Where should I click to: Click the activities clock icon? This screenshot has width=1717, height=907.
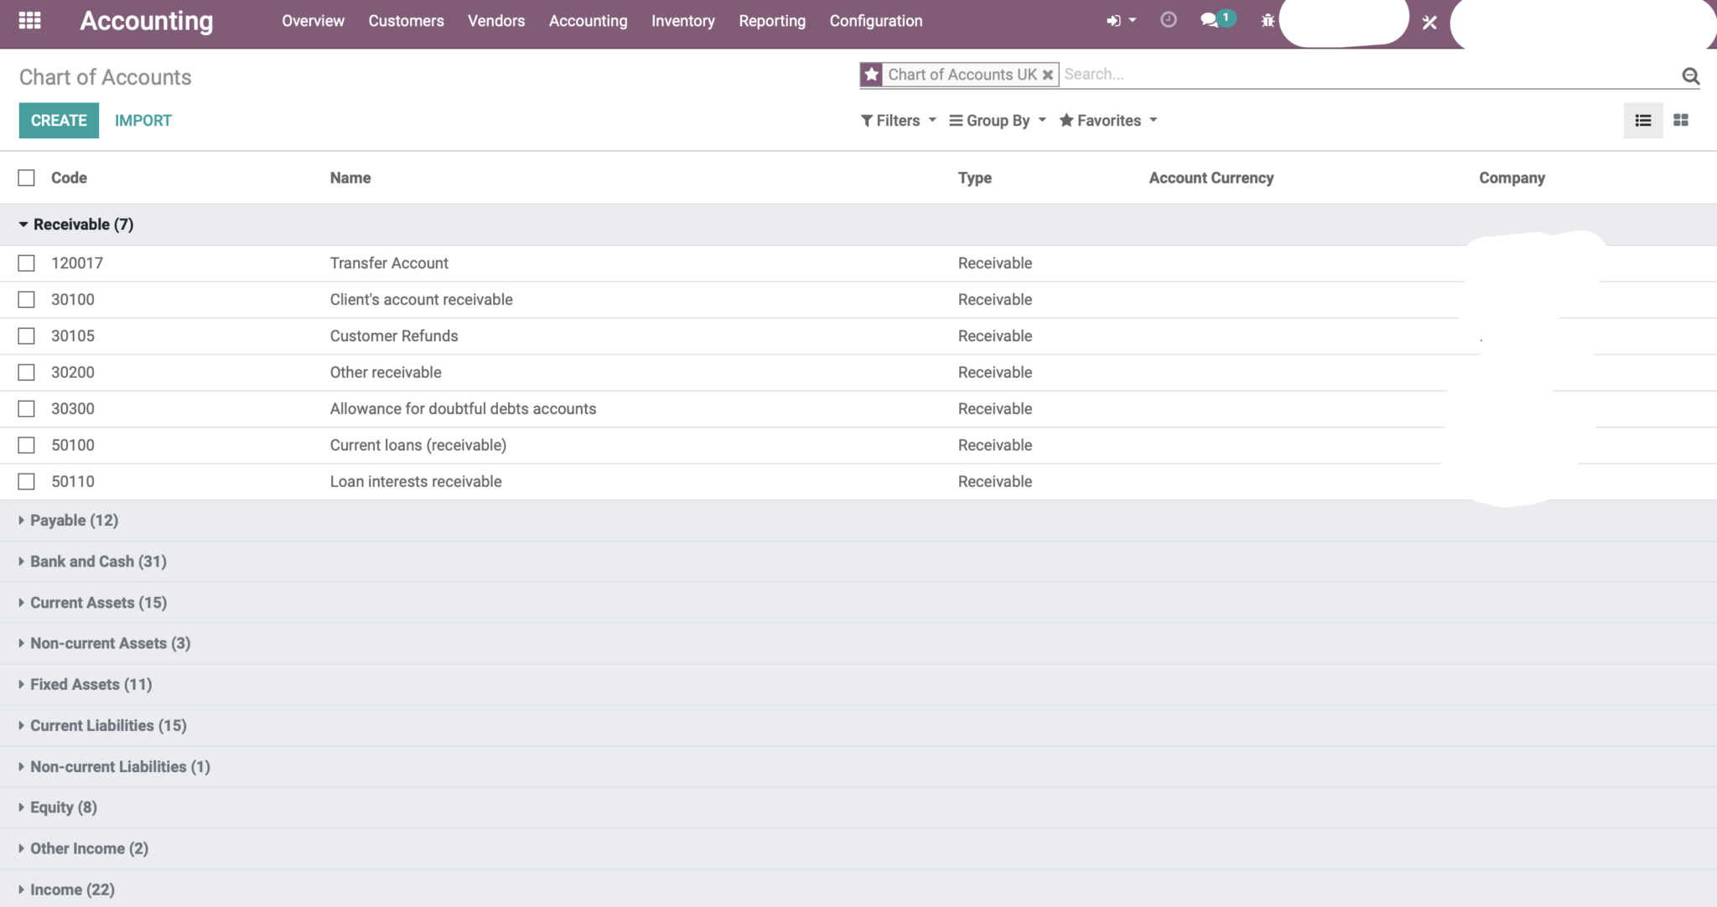[1168, 20]
